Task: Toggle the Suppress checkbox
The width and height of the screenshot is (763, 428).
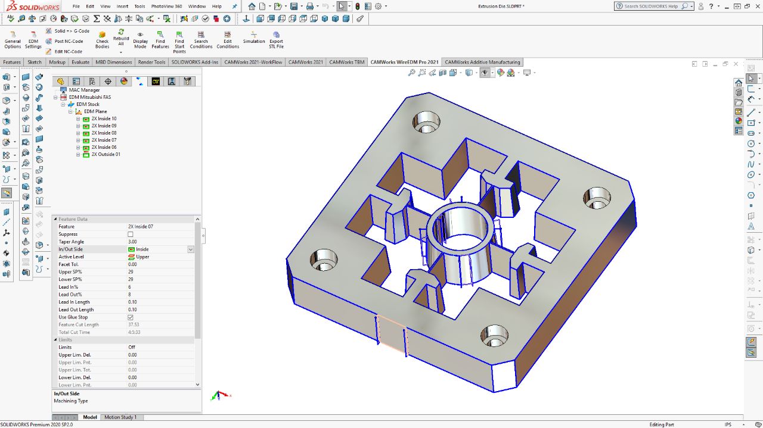Action: click(131, 235)
